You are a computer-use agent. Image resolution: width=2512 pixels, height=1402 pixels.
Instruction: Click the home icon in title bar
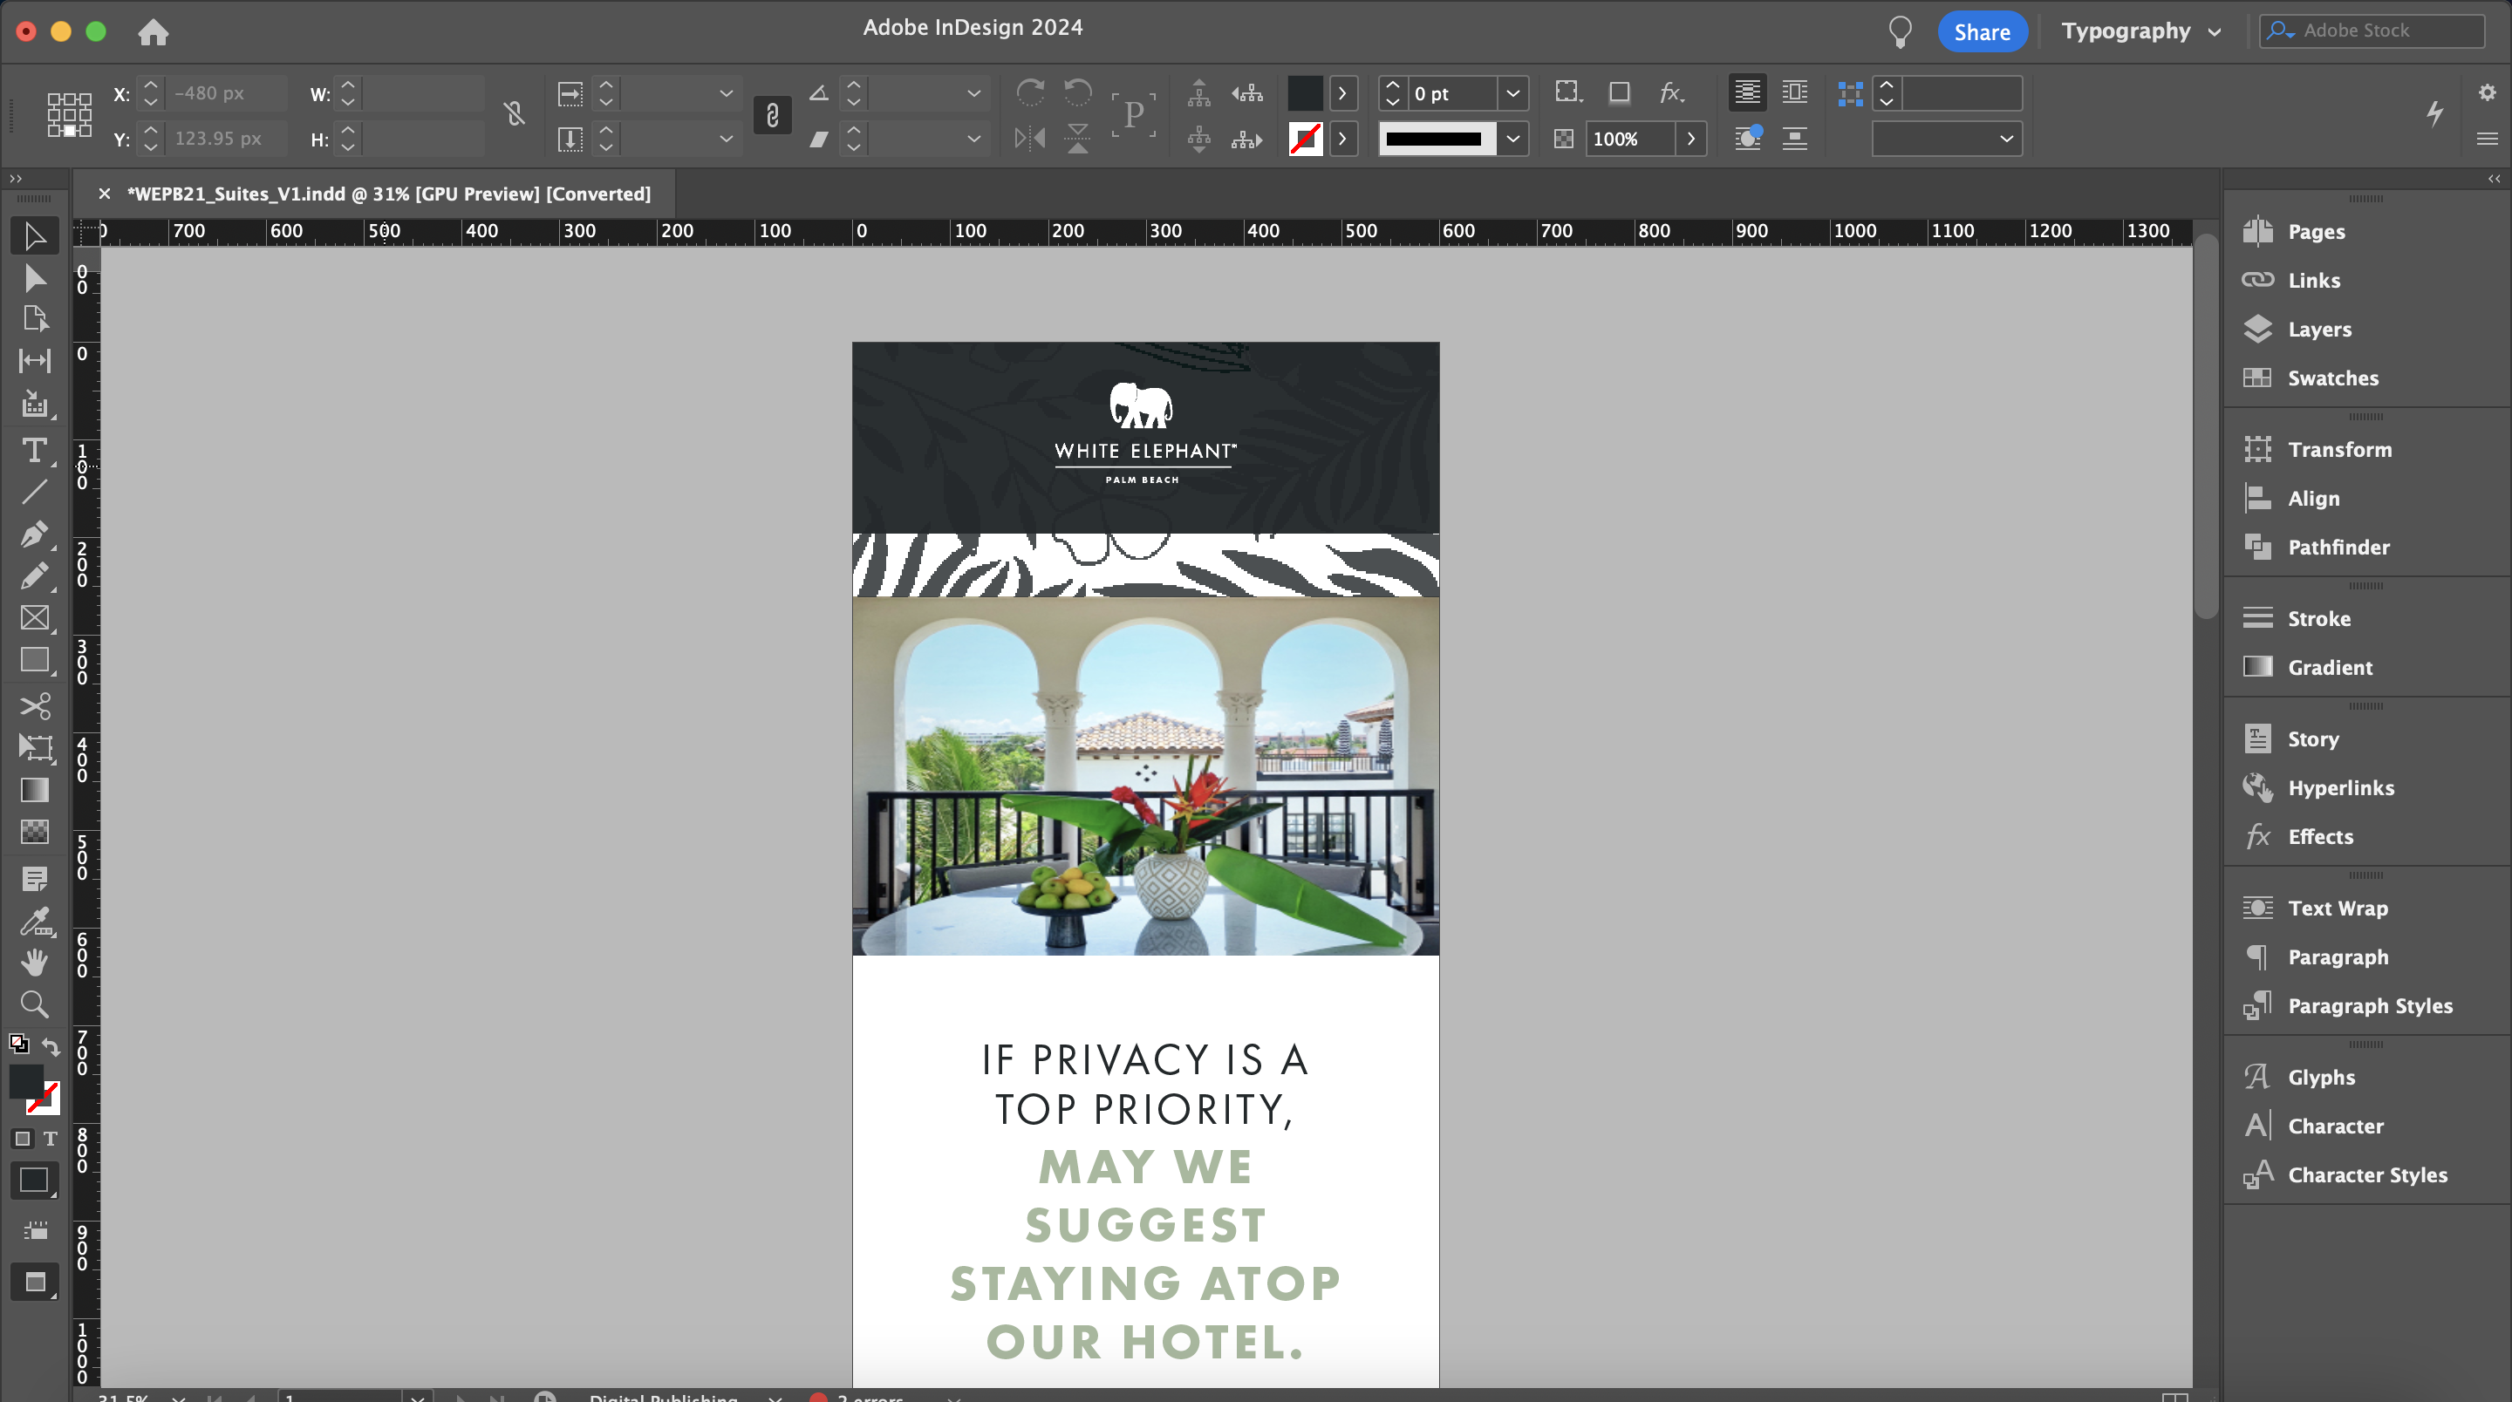[154, 32]
